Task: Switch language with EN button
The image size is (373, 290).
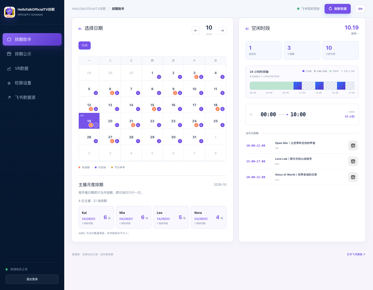Action: click(360, 9)
